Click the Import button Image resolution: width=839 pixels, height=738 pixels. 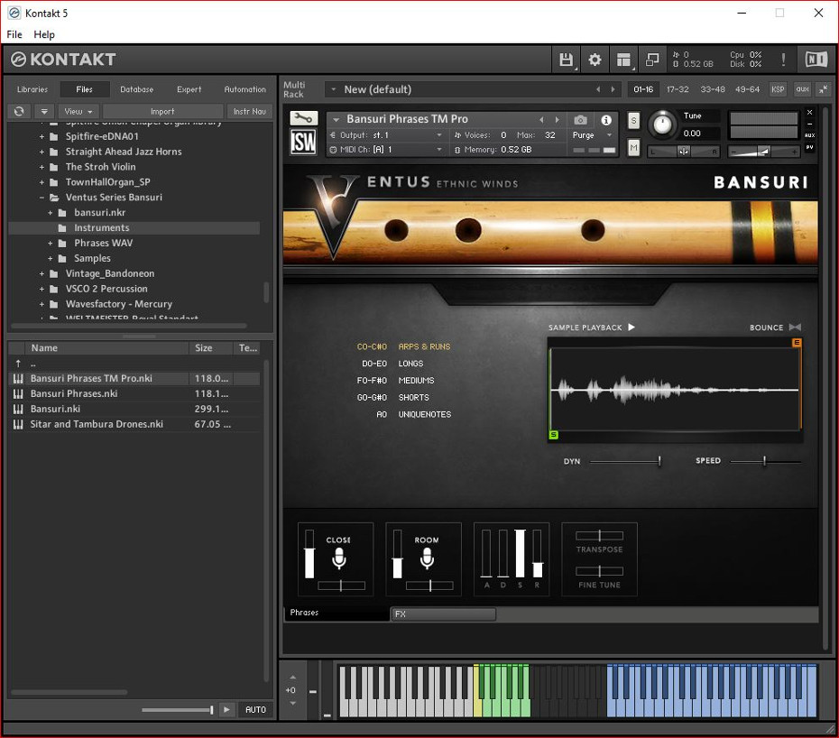pos(162,111)
